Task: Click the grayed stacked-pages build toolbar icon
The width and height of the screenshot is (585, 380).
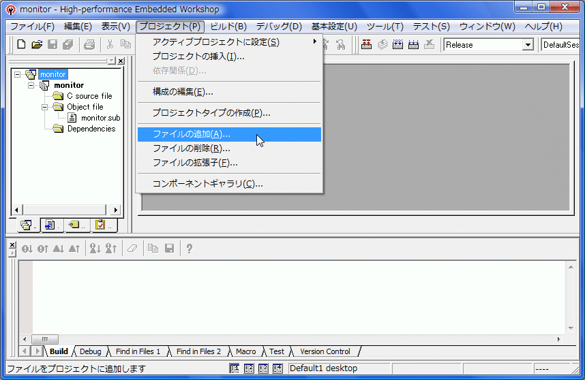Action: (382, 45)
